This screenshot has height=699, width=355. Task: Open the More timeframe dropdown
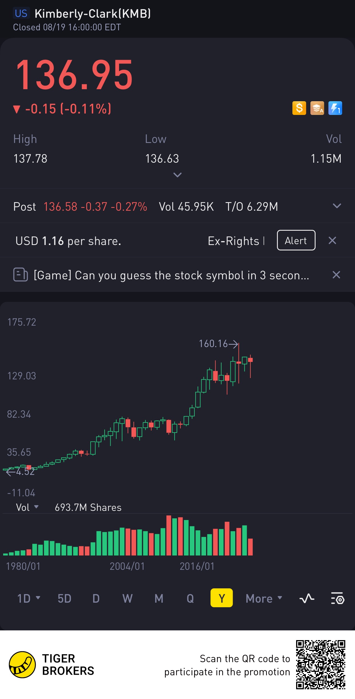[264, 598]
